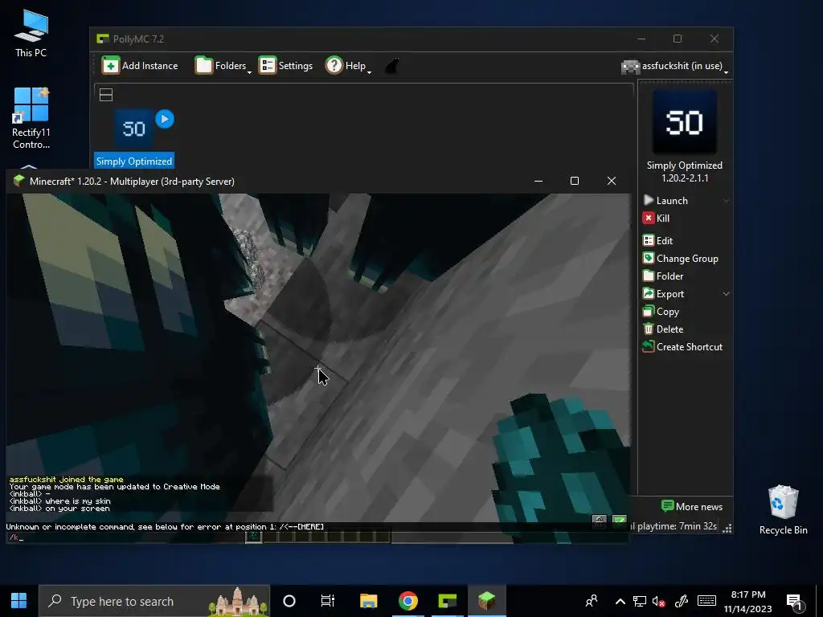
Task: Expand the Export options chevron
Action: 726,294
